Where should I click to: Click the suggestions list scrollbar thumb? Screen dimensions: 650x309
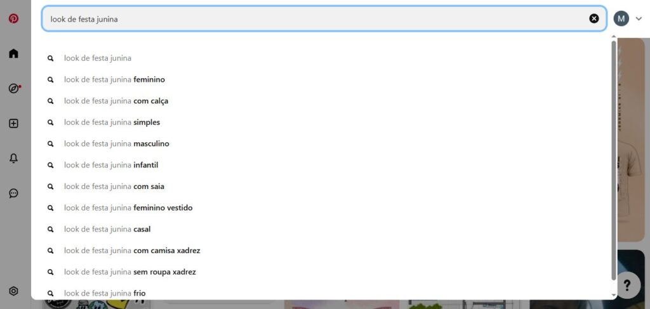[614, 161]
